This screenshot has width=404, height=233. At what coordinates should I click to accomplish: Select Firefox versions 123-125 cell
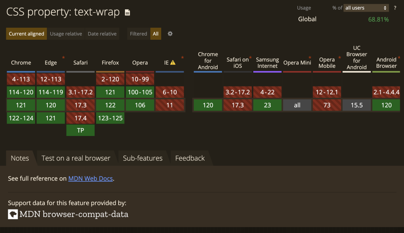point(110,118)
